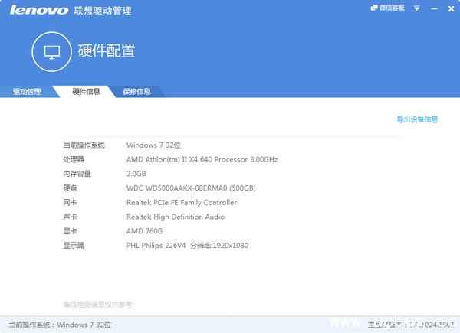Click the 导出设备信息 link

pos(417,119)
